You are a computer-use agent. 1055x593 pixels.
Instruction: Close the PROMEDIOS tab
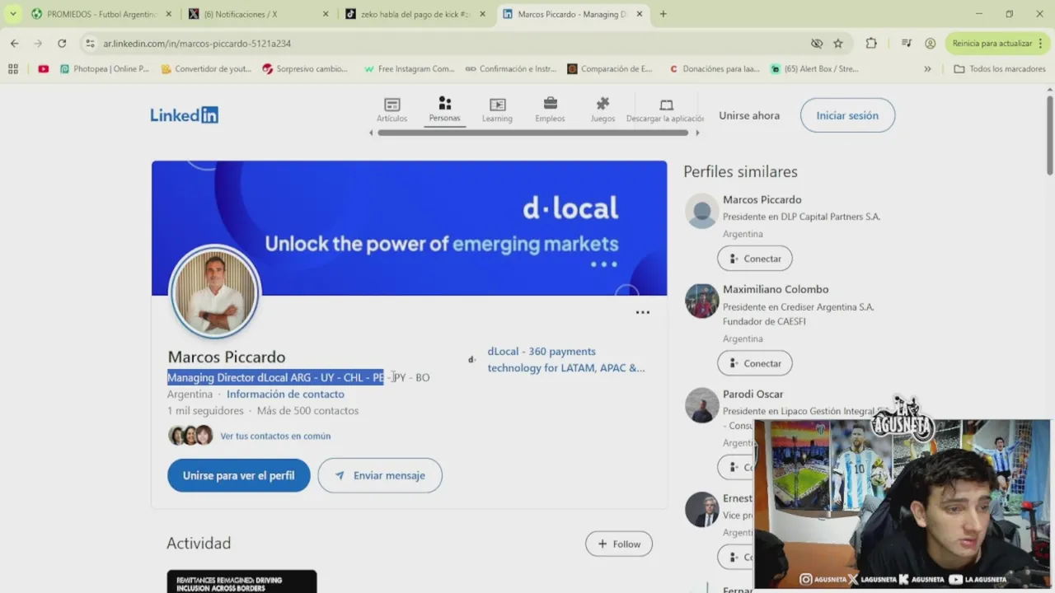[x=168, y=14]
